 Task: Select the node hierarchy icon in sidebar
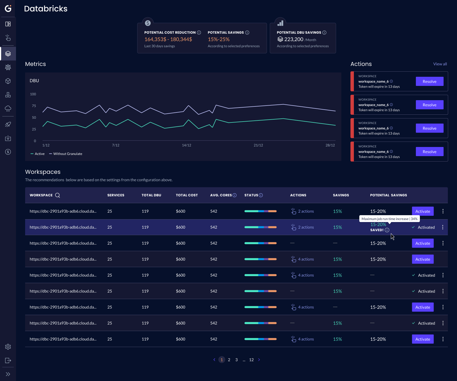tap(8, 95)
